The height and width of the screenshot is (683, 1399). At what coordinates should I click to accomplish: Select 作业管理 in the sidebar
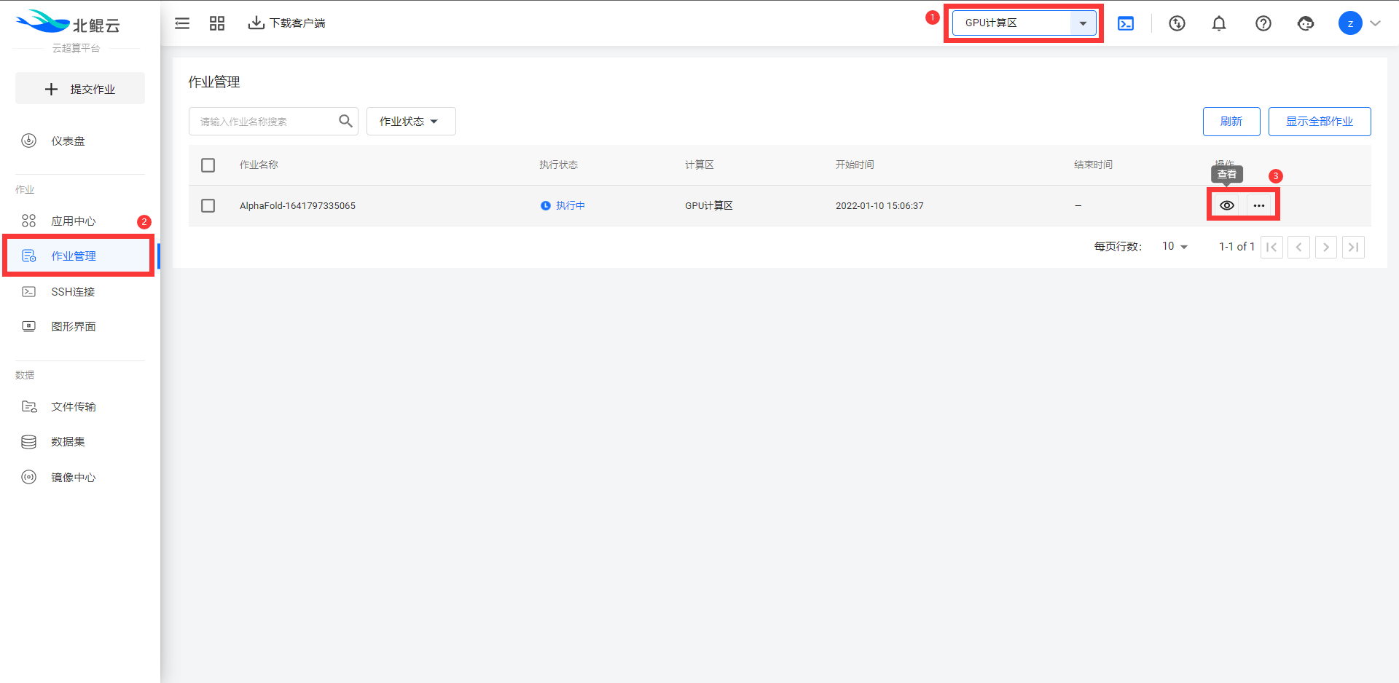(x=79, y=256)
